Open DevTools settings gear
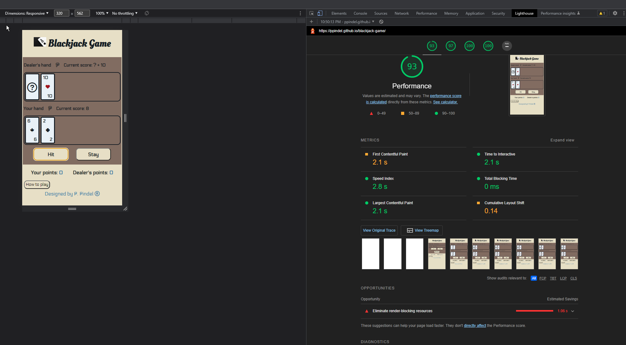The height and width of the screenshot is (345, 626). 615,13
